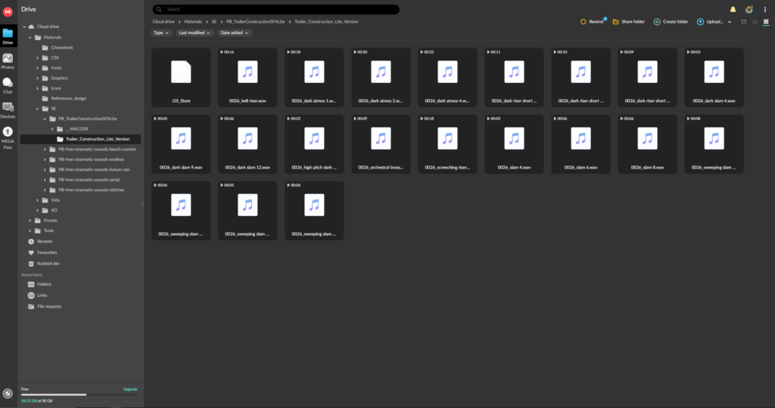Open the Devices section
775x408 pixels.
[x=8, y=110]
